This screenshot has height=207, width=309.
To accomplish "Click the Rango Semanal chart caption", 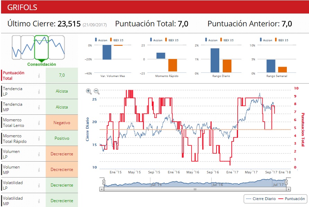I will (x=277, y=76).
